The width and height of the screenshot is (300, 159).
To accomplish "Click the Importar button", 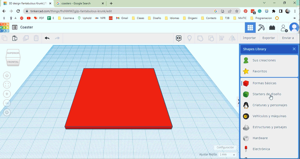I will [249, 38].
